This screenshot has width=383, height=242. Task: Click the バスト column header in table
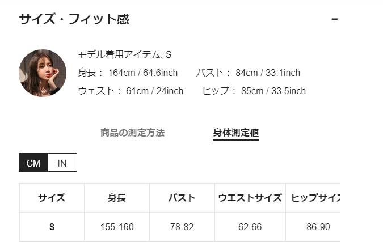182,198
